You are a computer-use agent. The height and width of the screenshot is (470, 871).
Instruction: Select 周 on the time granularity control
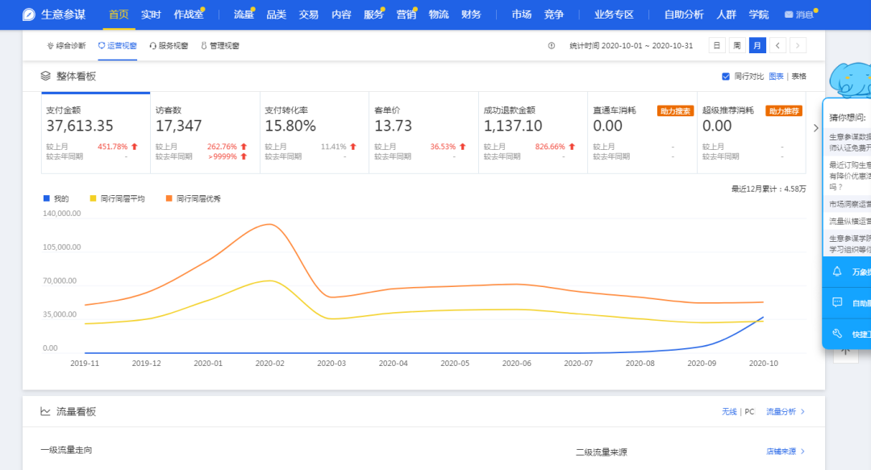point(736,45)
